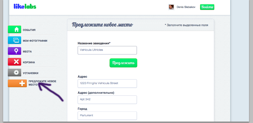Select the Места text in sidebar
Screen dimensions: 253x123
pos(27,51)
